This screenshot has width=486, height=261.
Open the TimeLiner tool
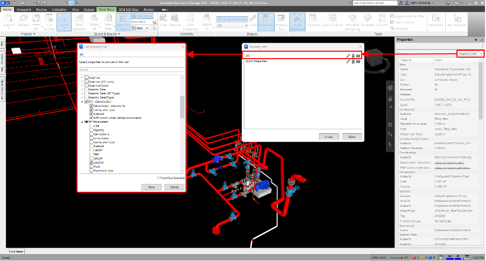coord(313,21)
